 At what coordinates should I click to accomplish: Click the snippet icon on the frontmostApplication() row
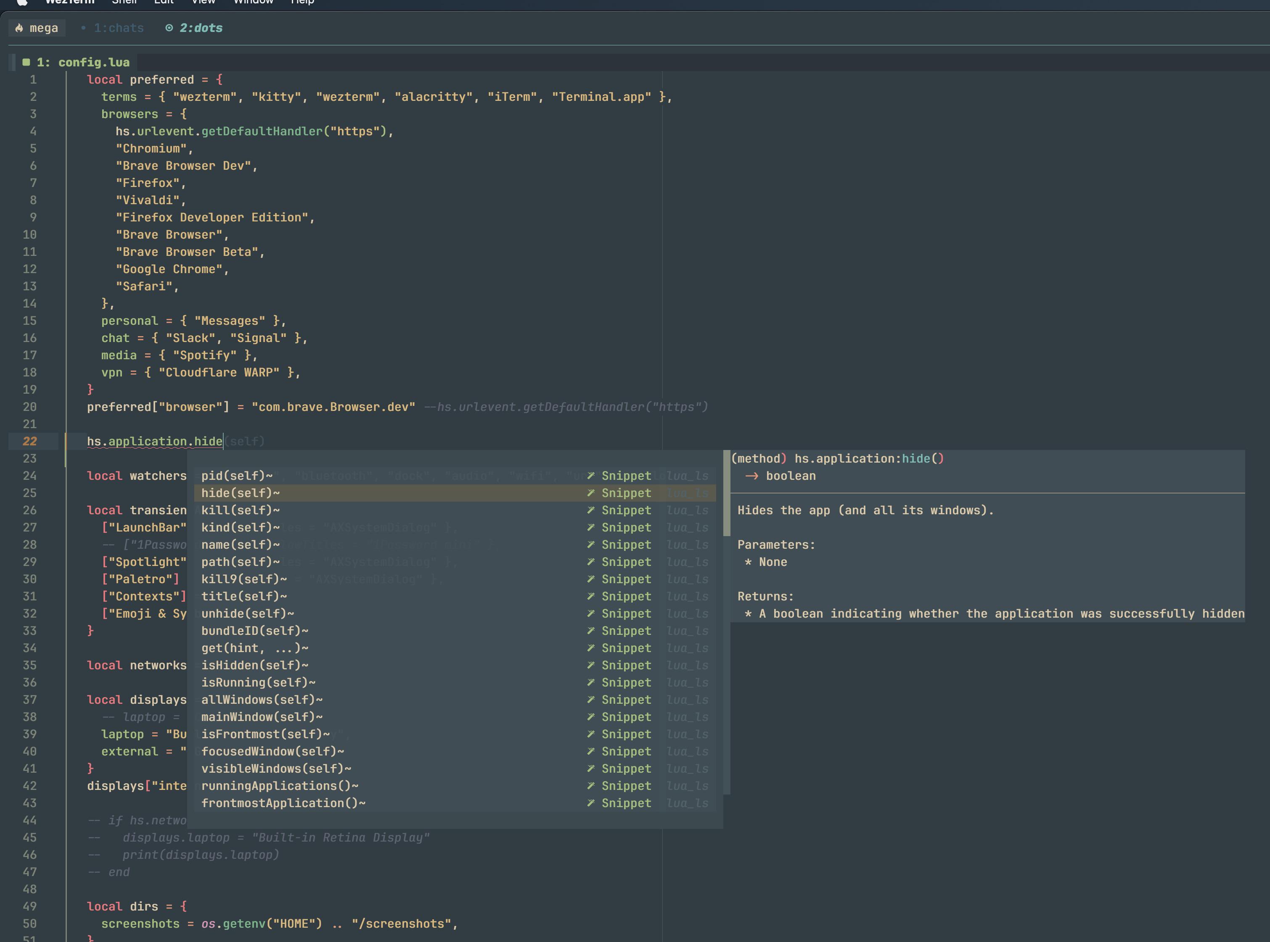pos(591,803)
